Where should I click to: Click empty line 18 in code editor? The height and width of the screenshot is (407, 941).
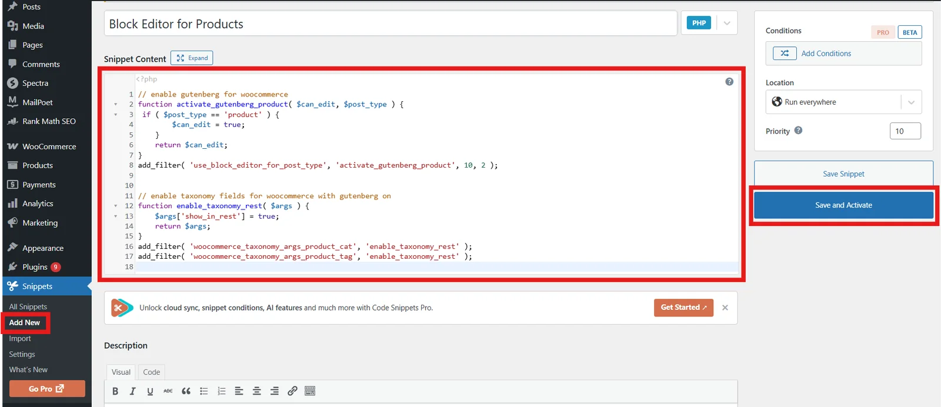(x=436, y=267)
